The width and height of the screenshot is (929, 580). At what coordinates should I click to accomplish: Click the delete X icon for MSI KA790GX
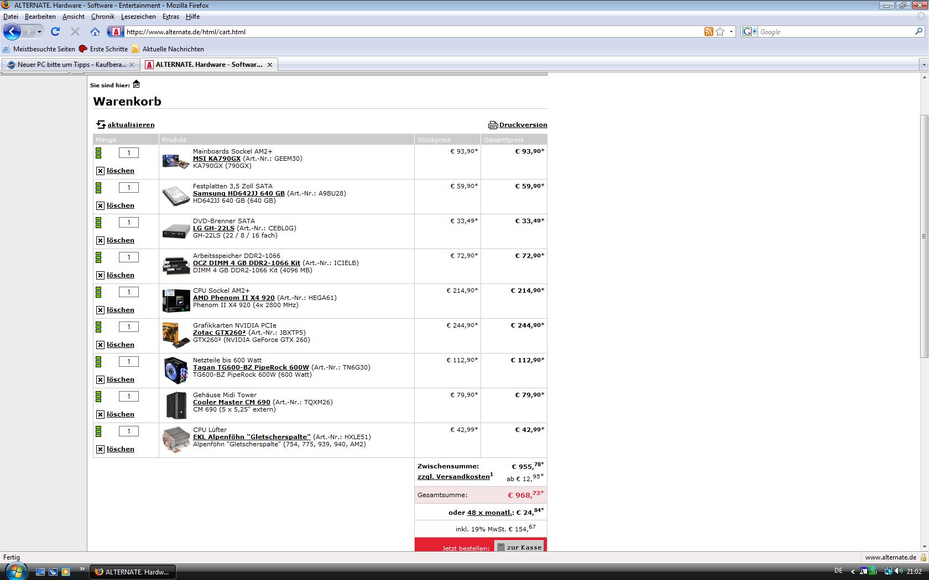pyautogui.click(x=100, y=171)
